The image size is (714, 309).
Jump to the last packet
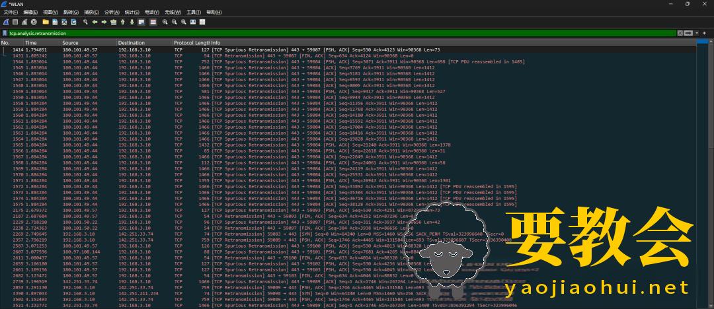coord(132,22)
